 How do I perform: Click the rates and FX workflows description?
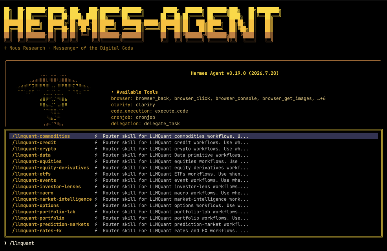tap(176, 231)
